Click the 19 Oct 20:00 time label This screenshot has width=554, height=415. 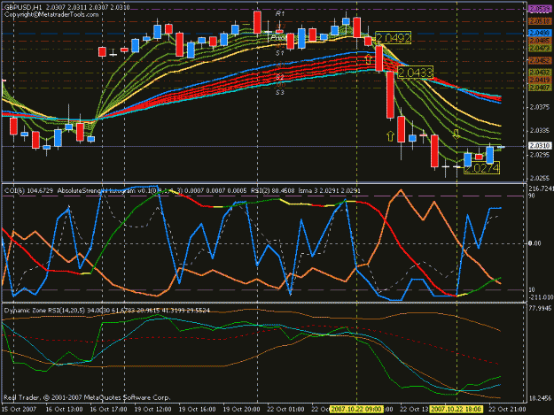tap(242, 410)
